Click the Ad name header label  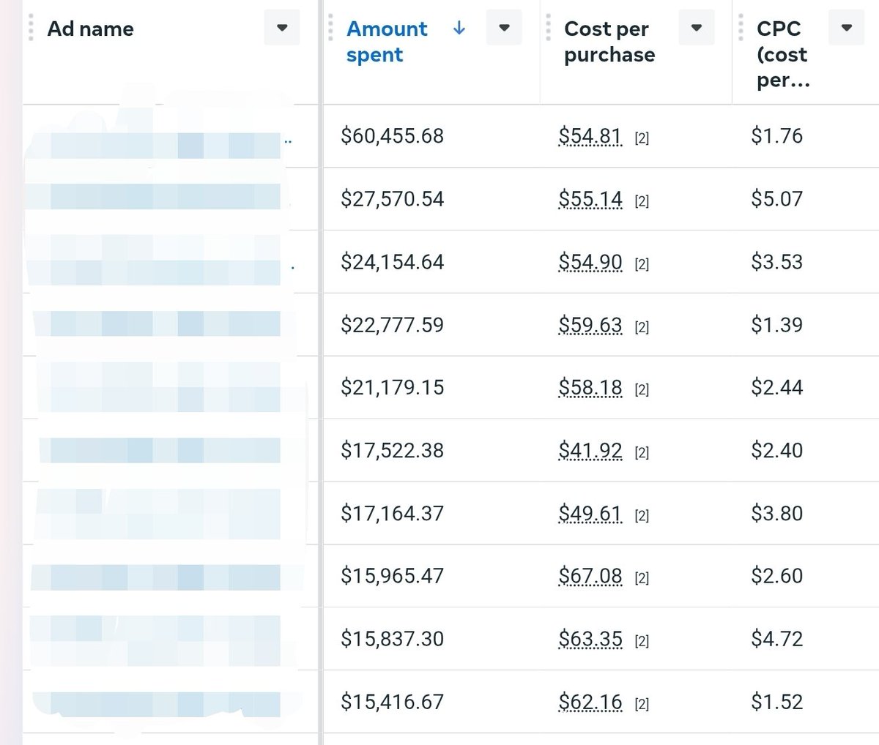90,29
